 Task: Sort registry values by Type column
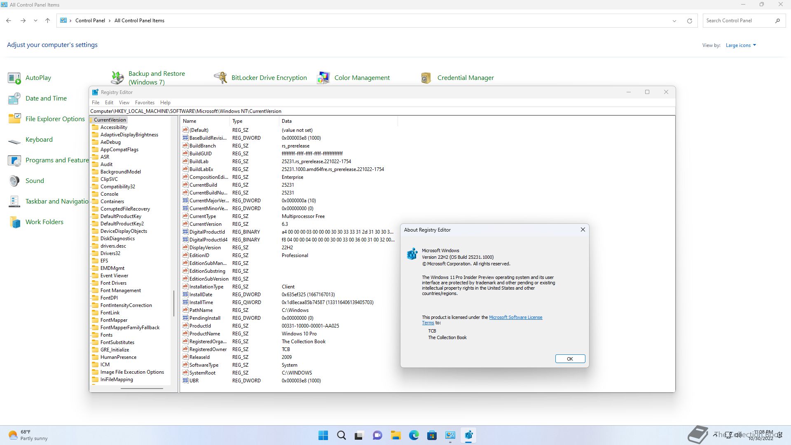coord(255,121)
